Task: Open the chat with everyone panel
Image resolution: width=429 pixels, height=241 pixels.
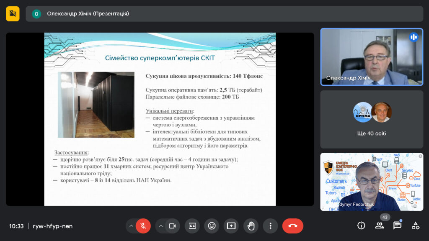Action: coord(397,226)
